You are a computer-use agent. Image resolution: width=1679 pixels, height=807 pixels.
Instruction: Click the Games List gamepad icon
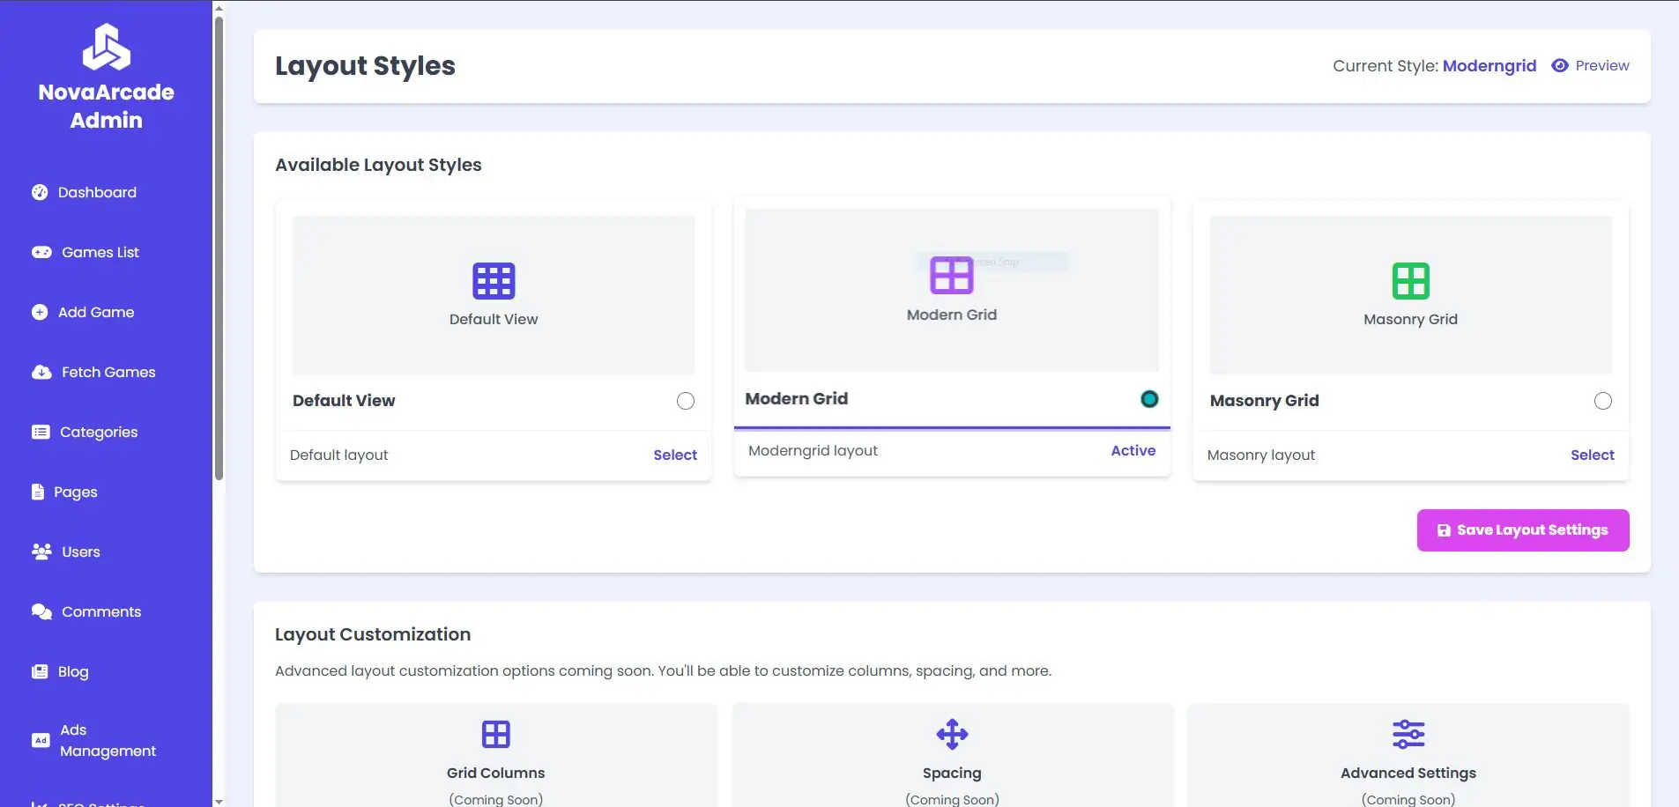click(x=41, y=252)
